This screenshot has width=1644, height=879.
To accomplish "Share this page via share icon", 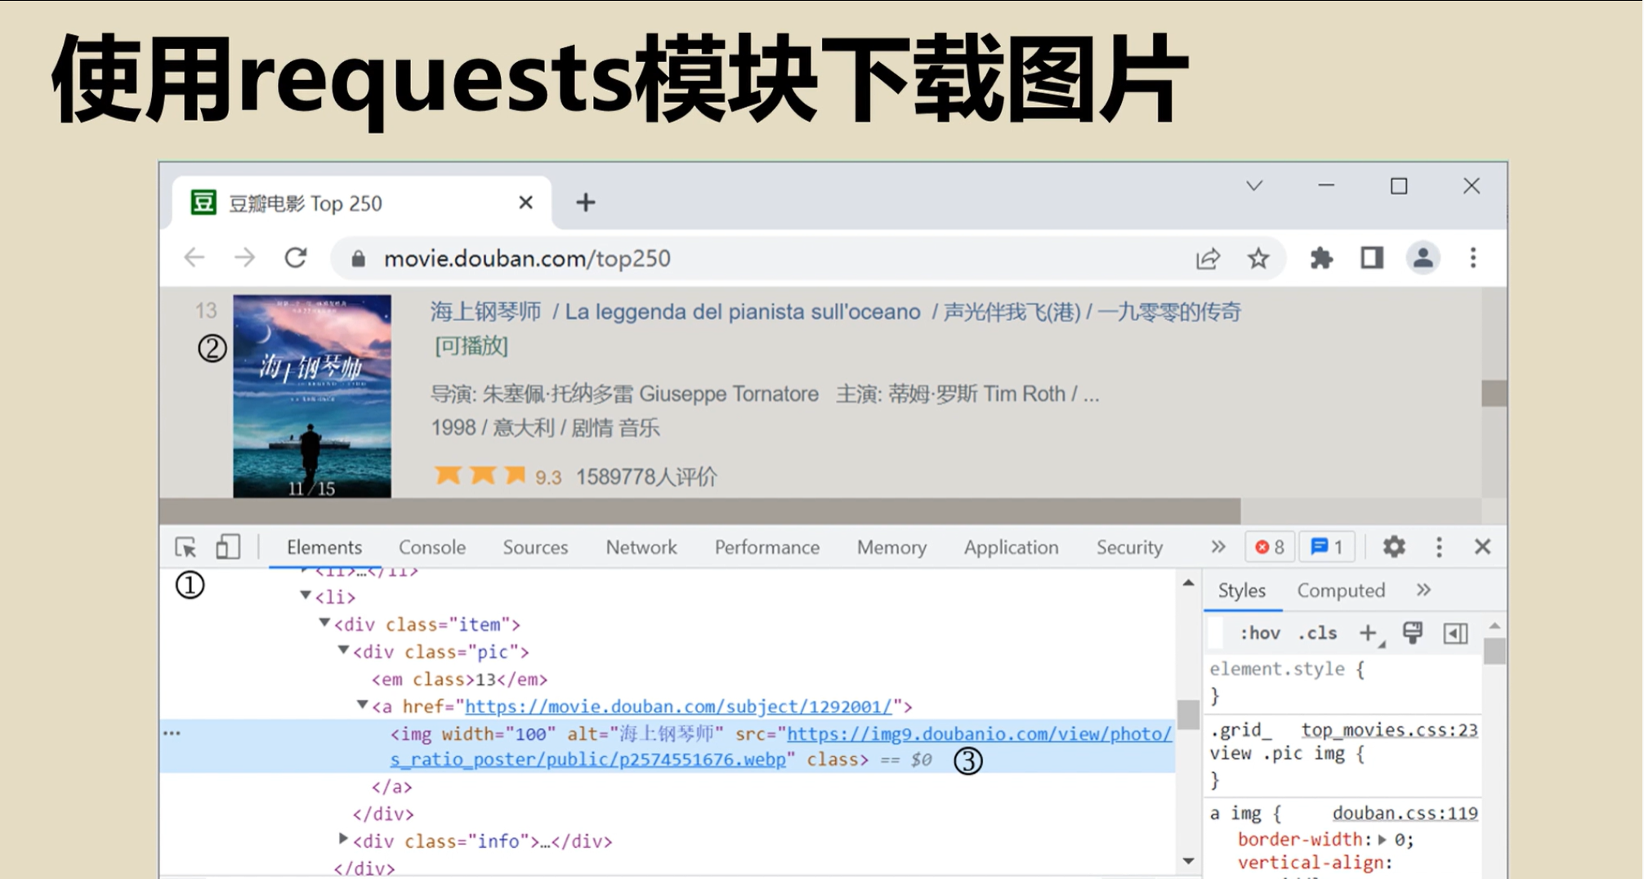I will click(x=1208, y=259).
